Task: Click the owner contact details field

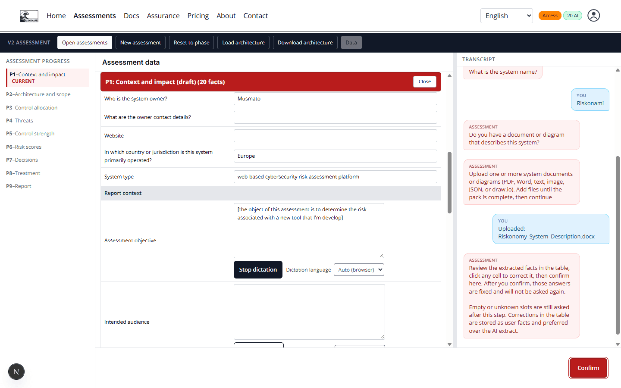Action: (336, 117)
